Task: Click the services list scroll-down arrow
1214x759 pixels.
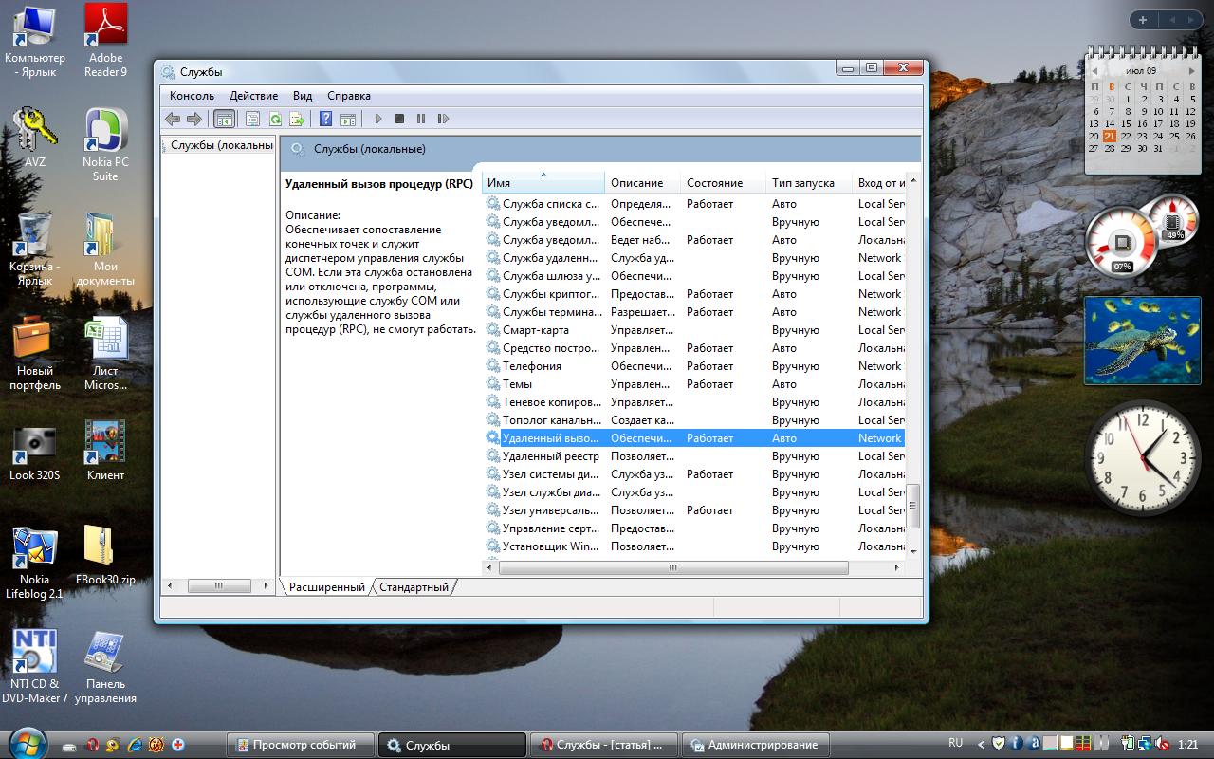Action: click(x=913, y=550)
